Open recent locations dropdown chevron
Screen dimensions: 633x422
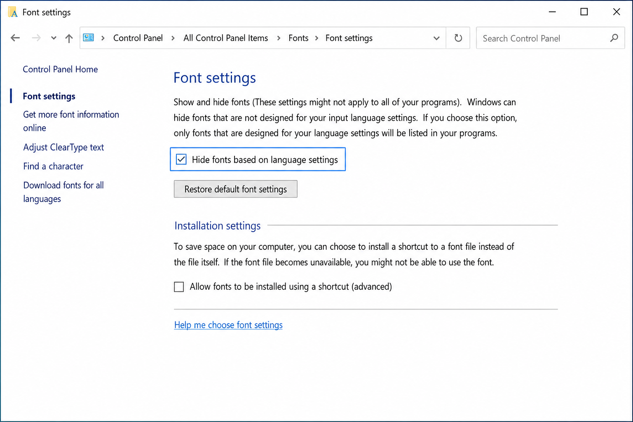point(54,38)
